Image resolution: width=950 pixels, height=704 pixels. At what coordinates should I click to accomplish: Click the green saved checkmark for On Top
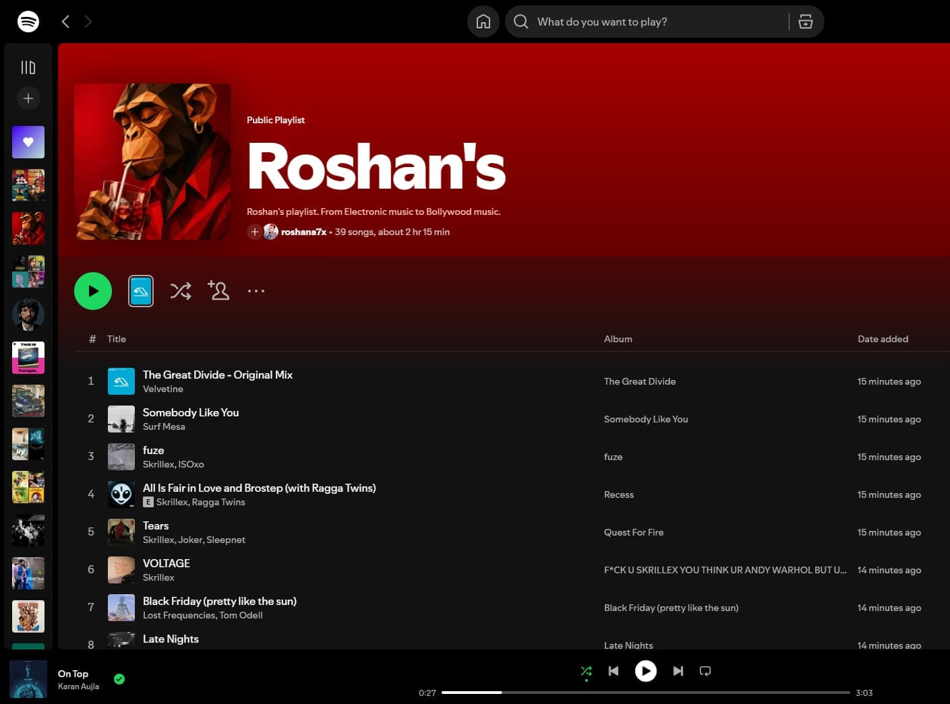point(119,679)
